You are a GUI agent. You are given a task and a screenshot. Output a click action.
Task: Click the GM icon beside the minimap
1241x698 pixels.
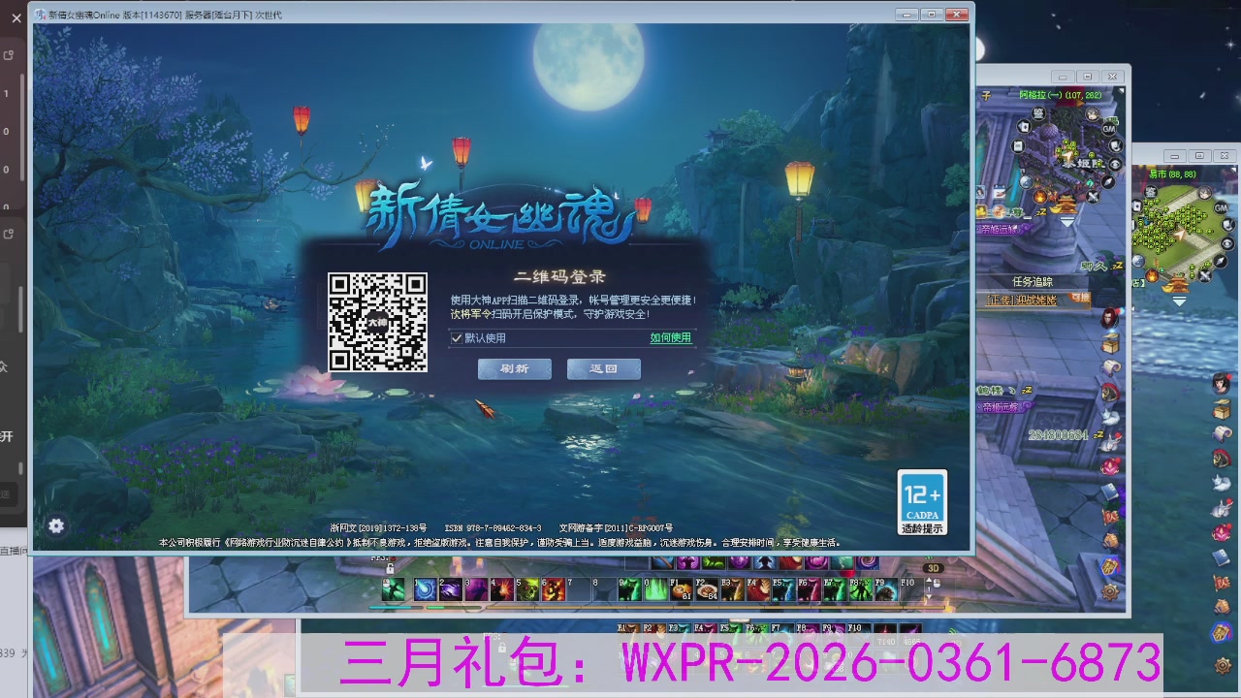1107,128
